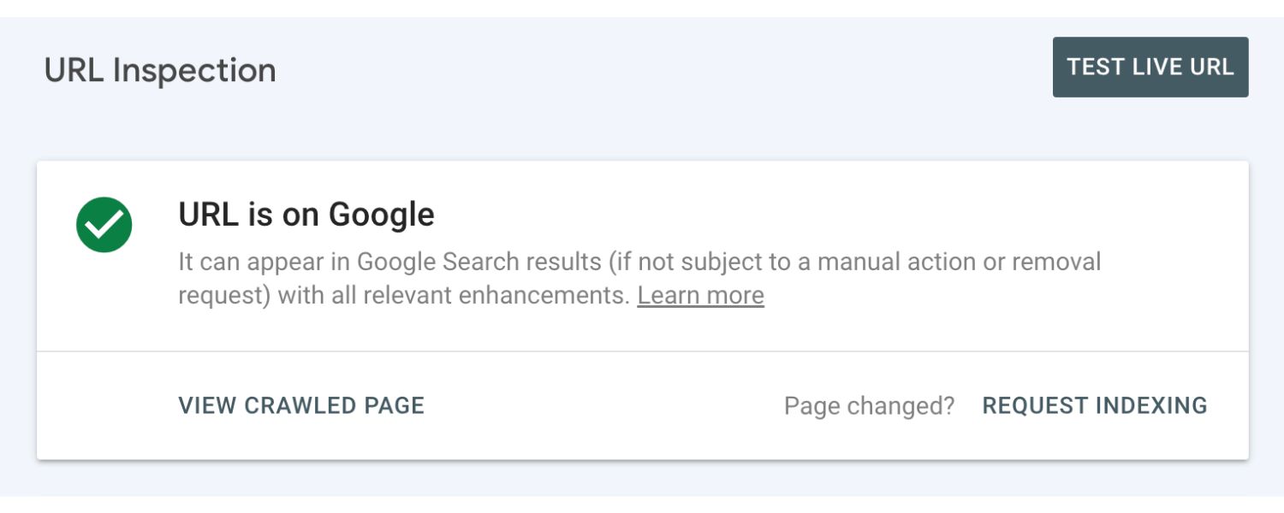Trigger indexing request from Page changed section
Screen dimensions: 1284x513
point(1096,404)
